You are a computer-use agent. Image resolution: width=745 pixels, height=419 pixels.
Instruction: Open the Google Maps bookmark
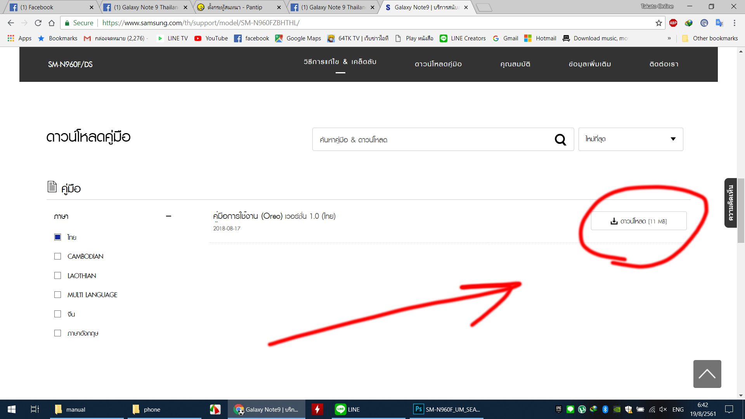pos(298,38)
